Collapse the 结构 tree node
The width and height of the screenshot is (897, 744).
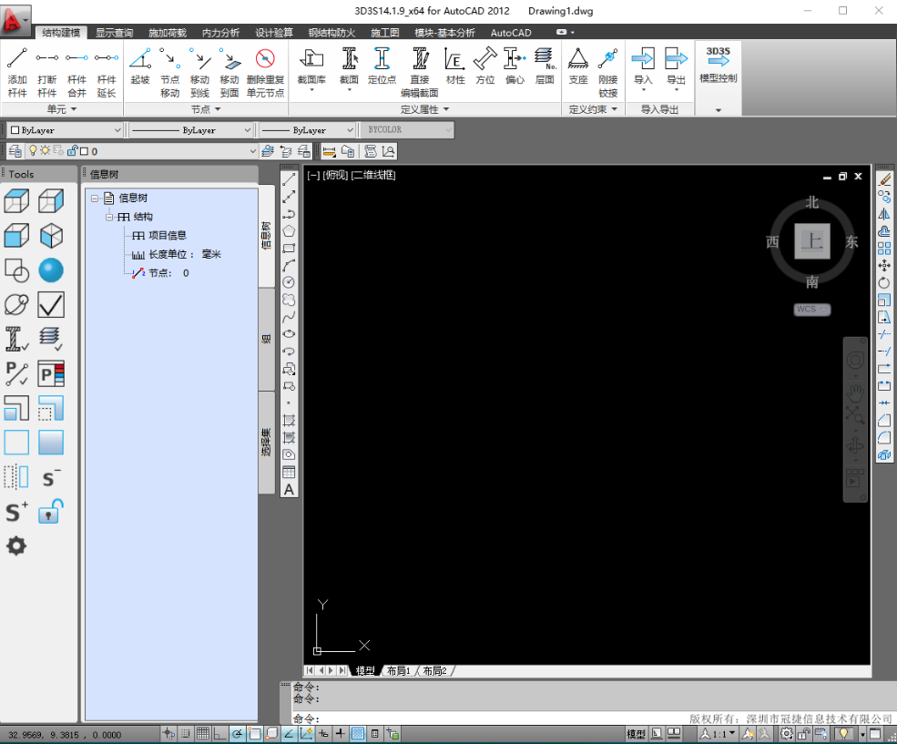(x=109, y=217)
